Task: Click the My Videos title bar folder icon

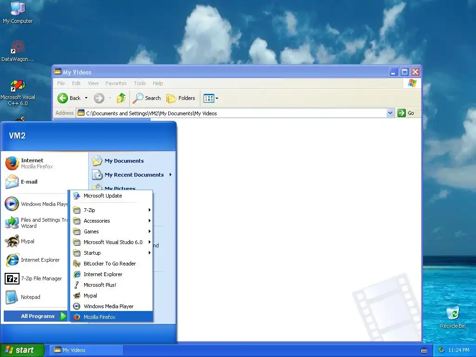Action: tap(58, 72)
